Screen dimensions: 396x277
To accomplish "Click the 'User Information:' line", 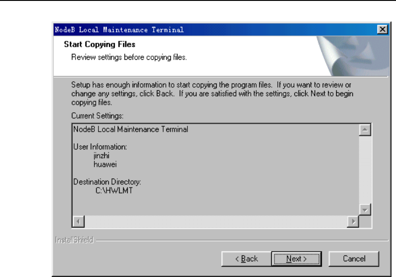I will [x=100, y=147].
